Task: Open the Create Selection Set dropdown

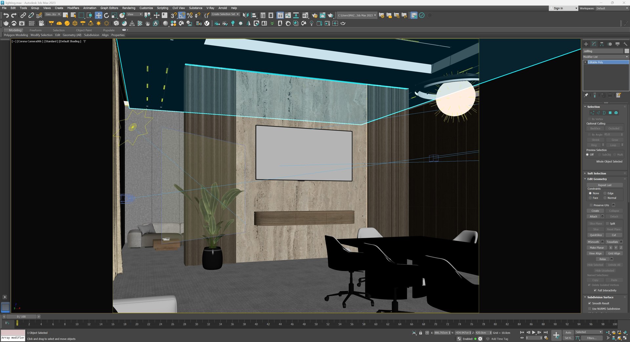Action: click(225, 14)
